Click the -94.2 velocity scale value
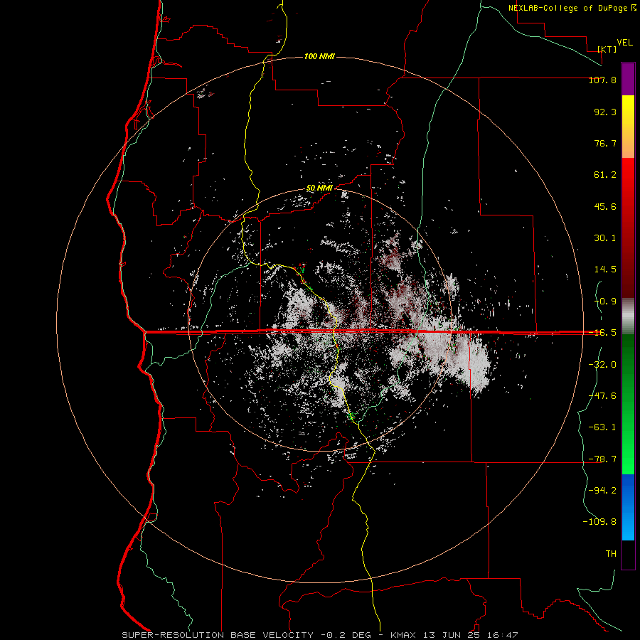Viewport: 640px width, 640px height. [x=602, y=491]
